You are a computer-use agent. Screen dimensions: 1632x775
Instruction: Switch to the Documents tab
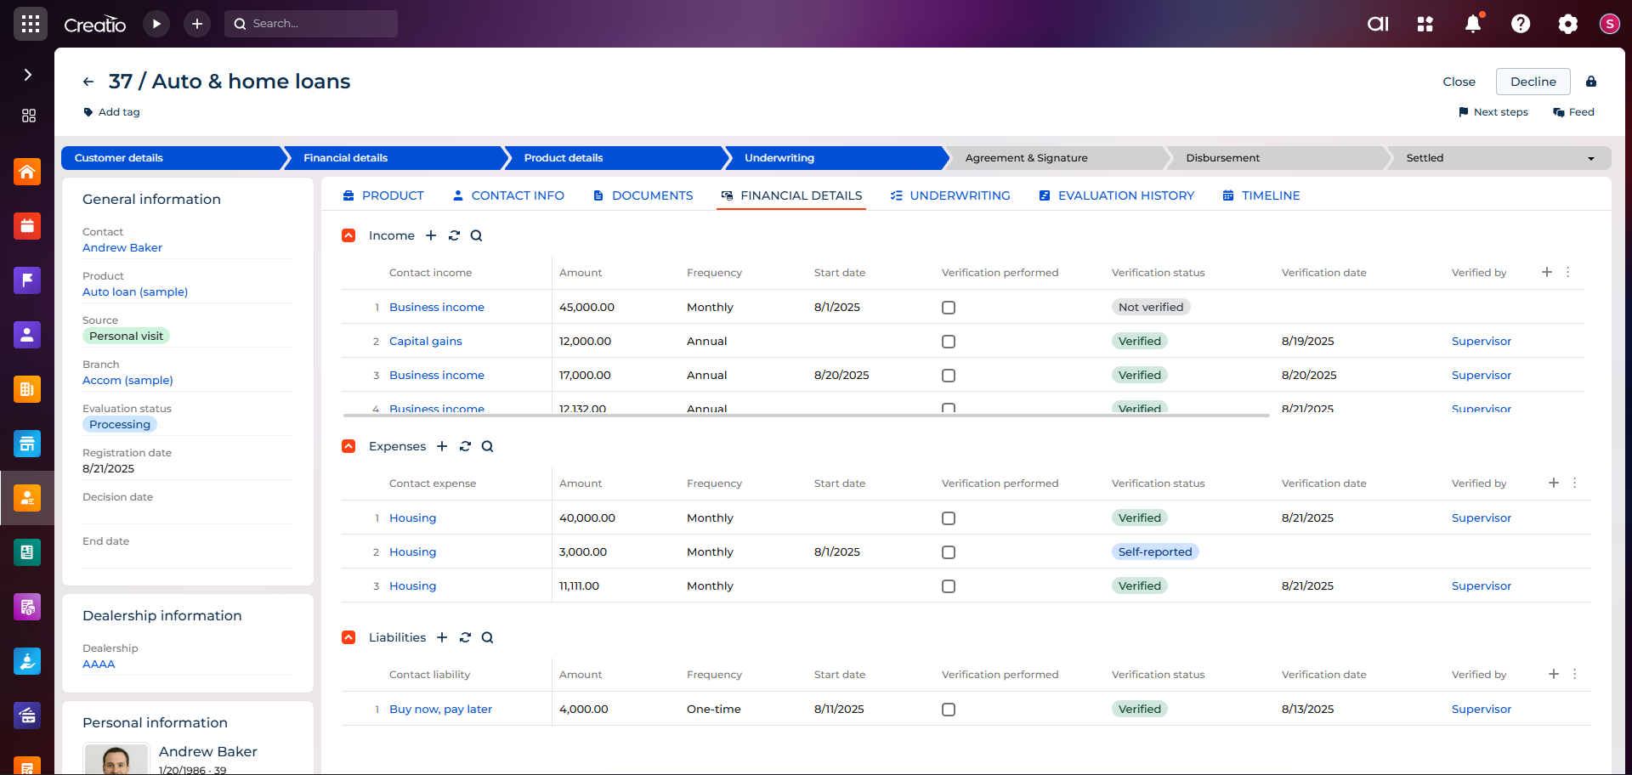pyautogui.click(x=643, y=195)
